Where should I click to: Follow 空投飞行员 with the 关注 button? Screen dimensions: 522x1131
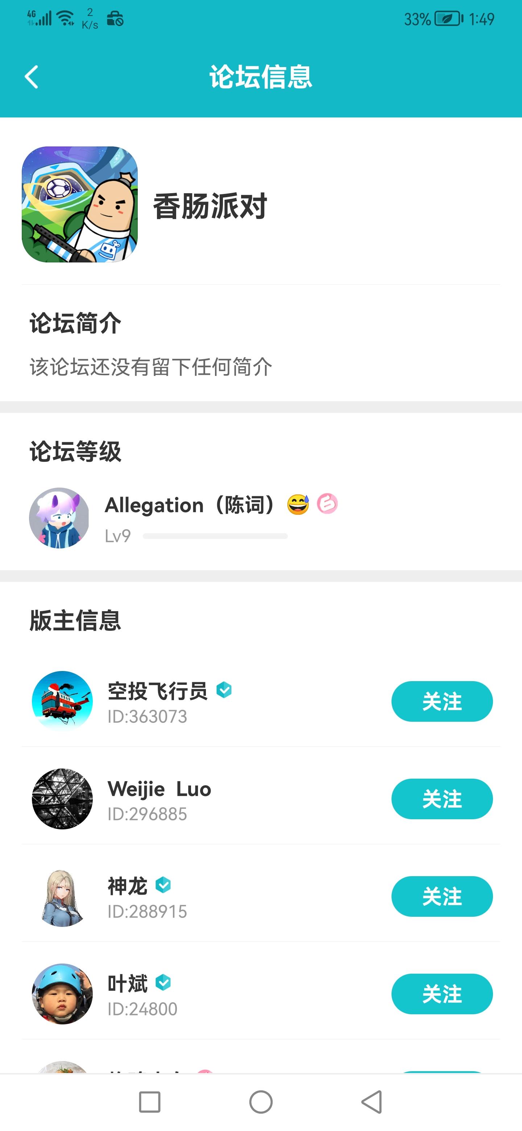[x=442, y=701]
